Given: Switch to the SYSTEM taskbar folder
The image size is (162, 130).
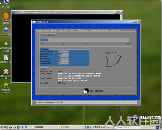Looking at the screenshot, I should 72,127.
